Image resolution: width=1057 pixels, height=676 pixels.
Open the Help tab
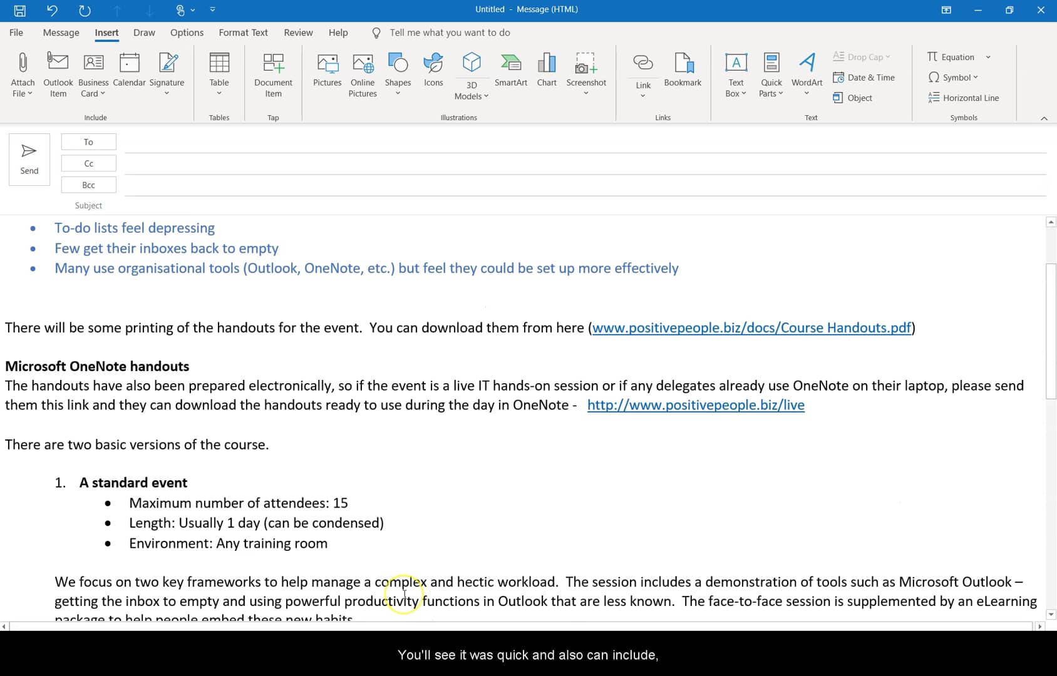point(338,33)
